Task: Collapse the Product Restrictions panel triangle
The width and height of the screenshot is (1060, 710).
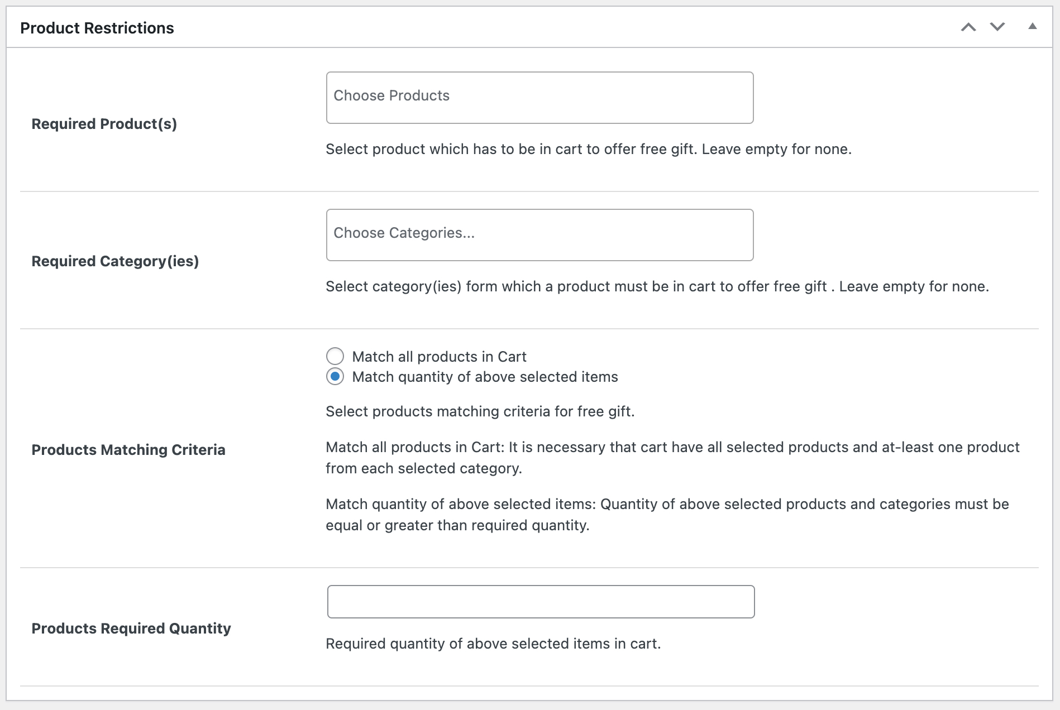Action: coord(1033,26)
